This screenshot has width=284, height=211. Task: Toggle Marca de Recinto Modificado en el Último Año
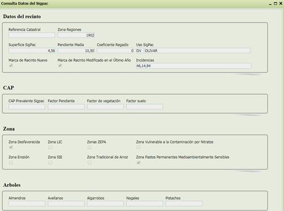click(60, 65)
